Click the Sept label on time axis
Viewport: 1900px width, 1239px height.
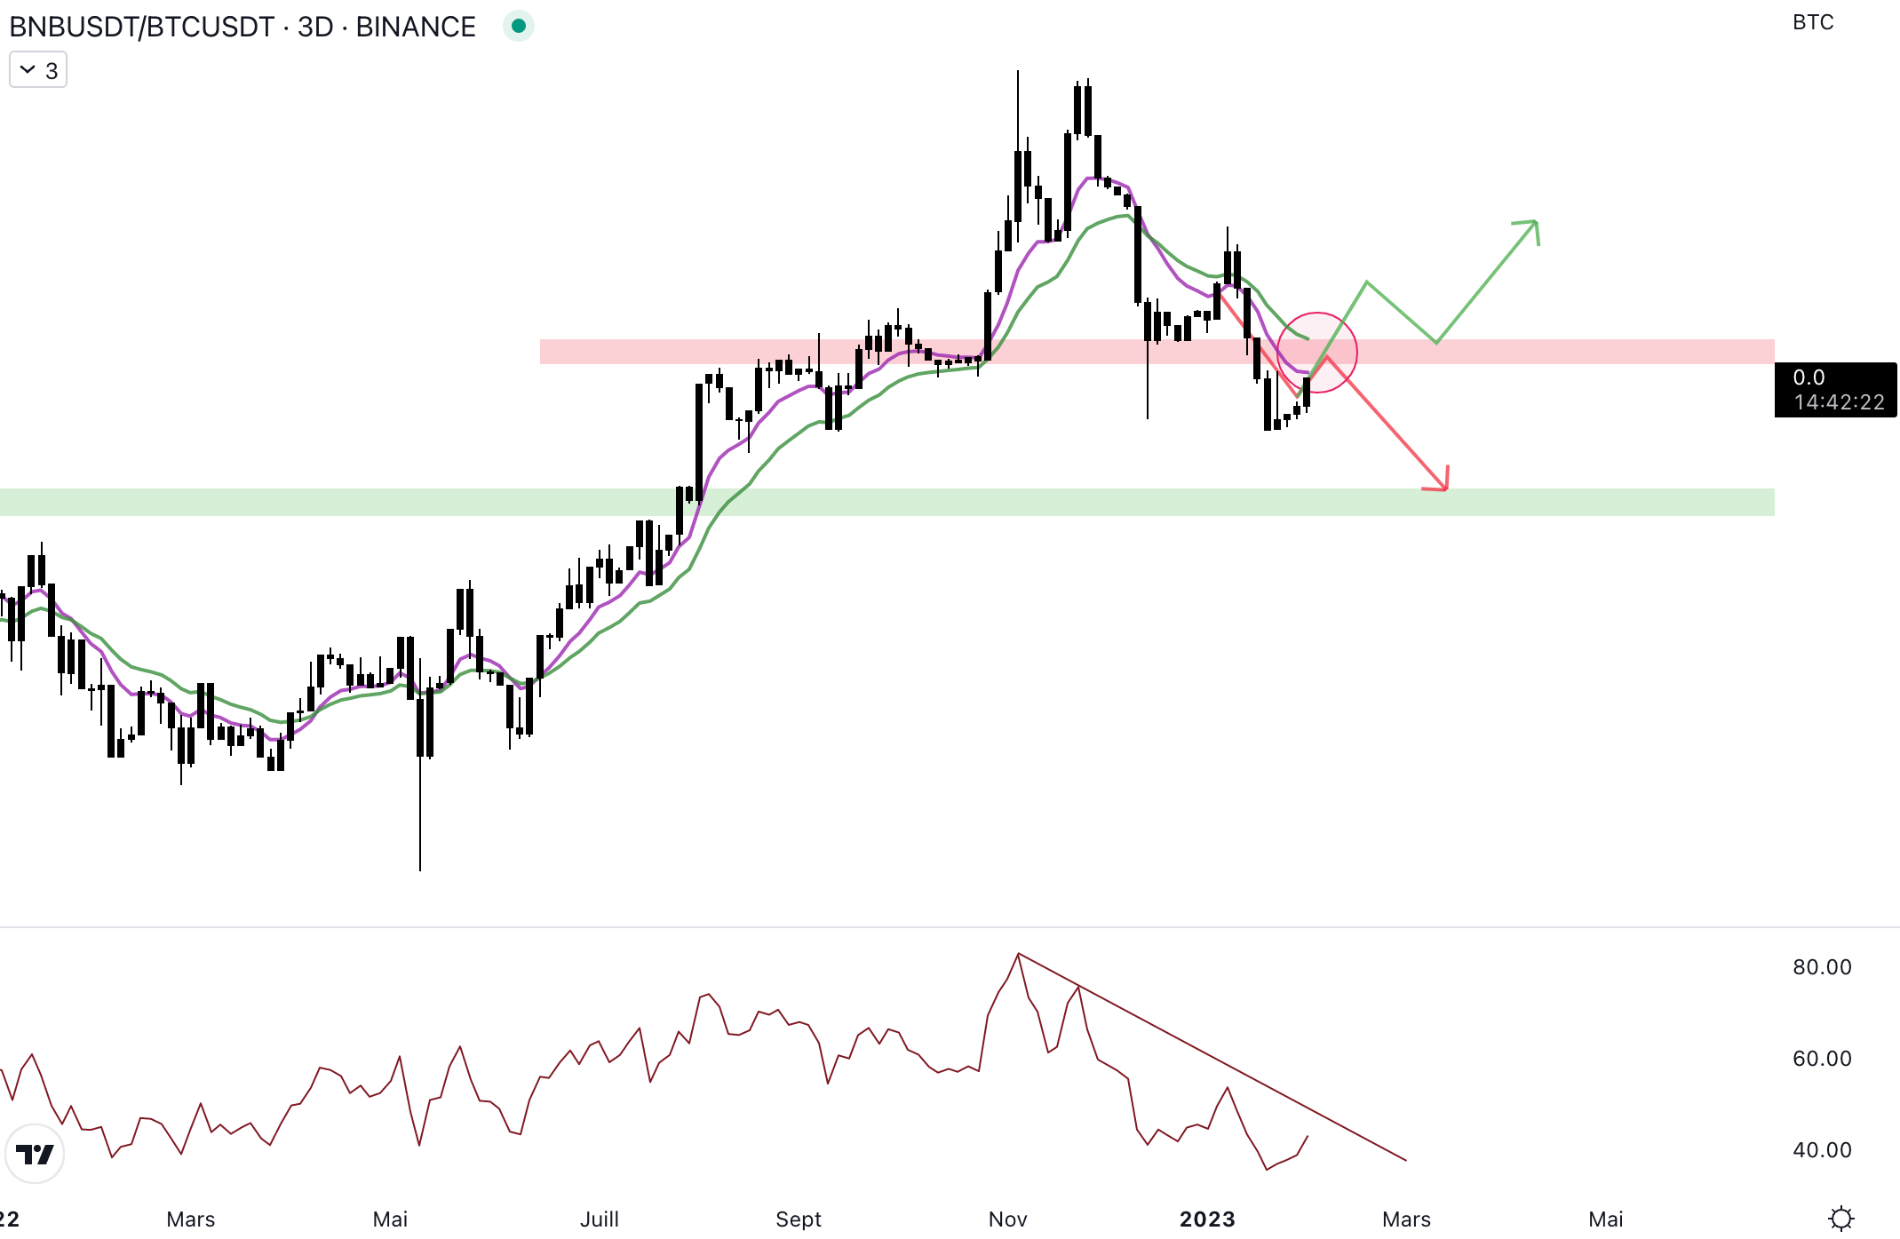tap(798, 1219)
